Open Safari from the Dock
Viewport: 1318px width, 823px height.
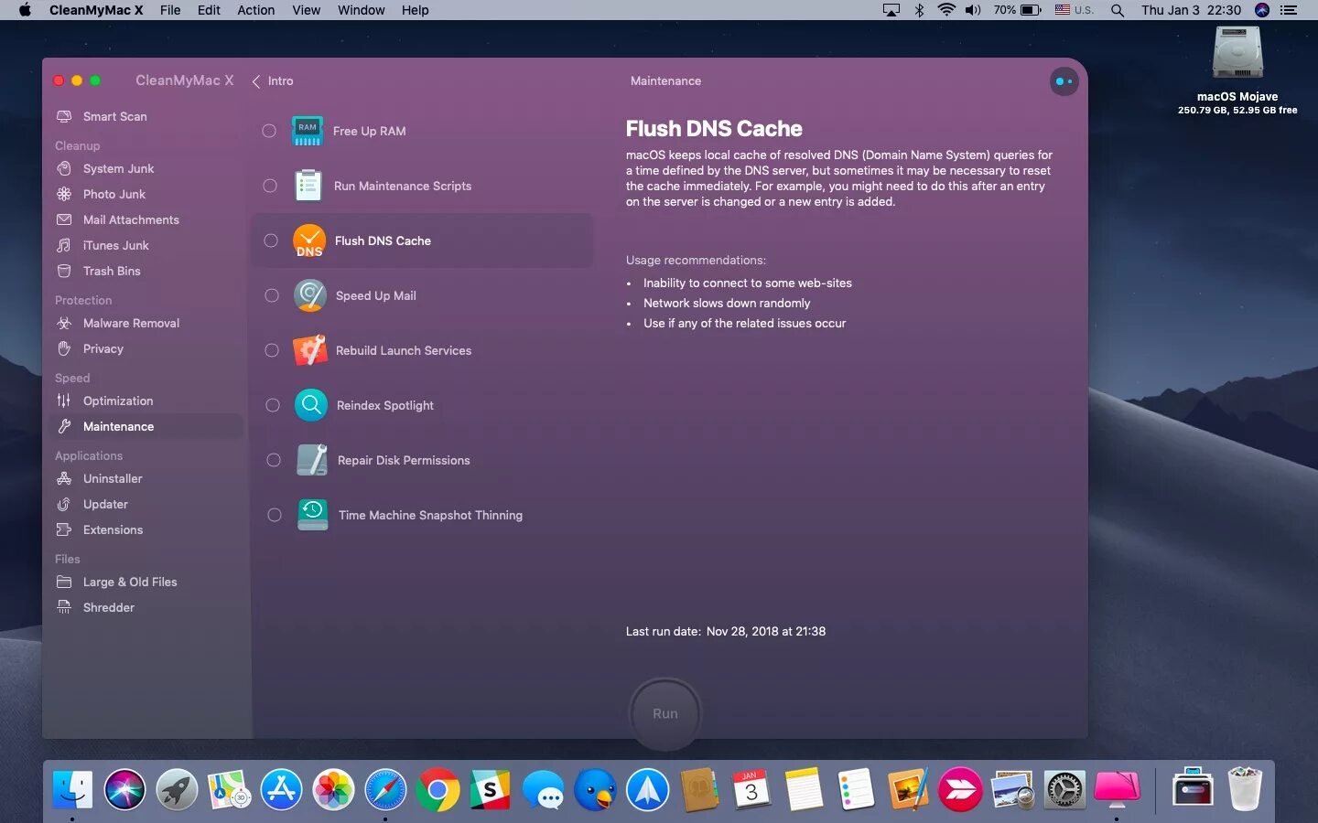[385, 789]
